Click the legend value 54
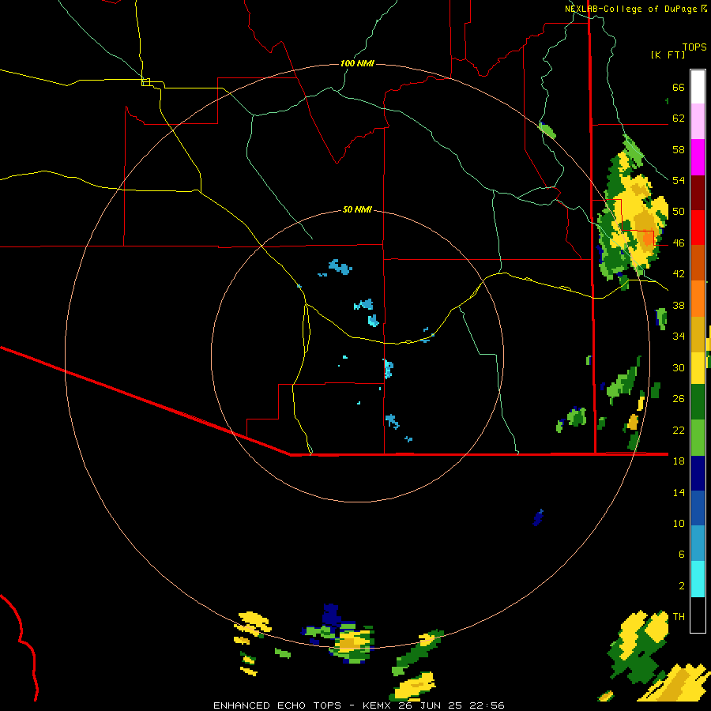 tap(679, 180)
